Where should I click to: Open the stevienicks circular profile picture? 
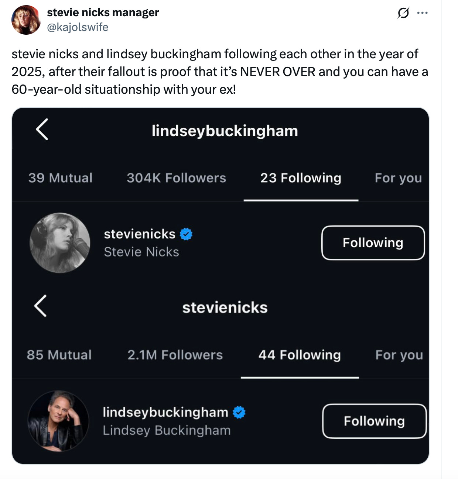[x=60, y=243]
